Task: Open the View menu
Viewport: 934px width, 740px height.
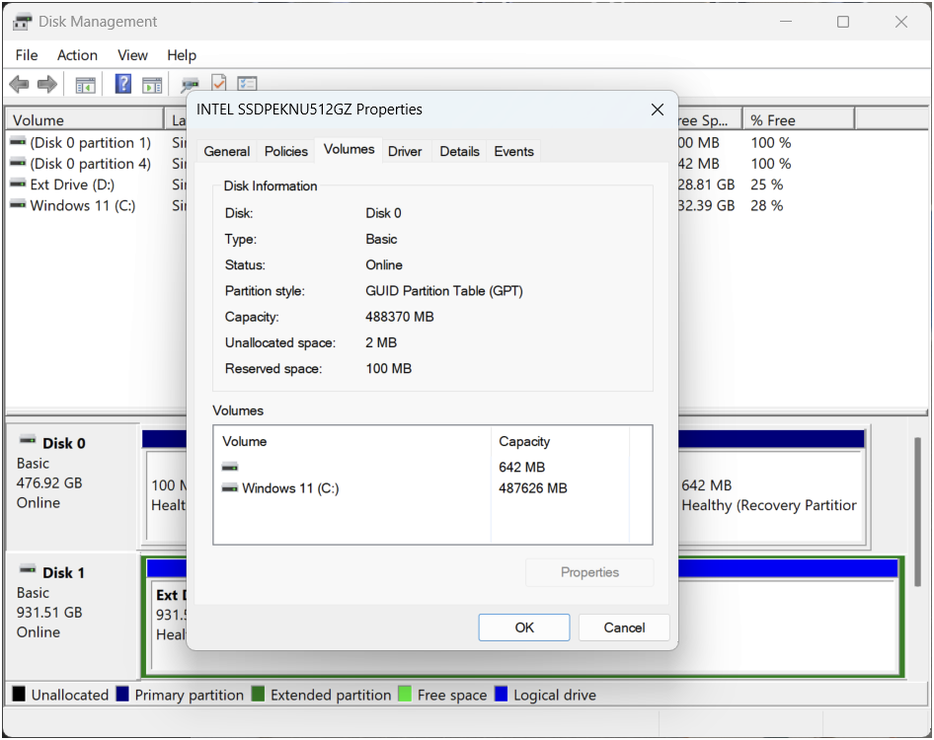Action: point(132,55)
